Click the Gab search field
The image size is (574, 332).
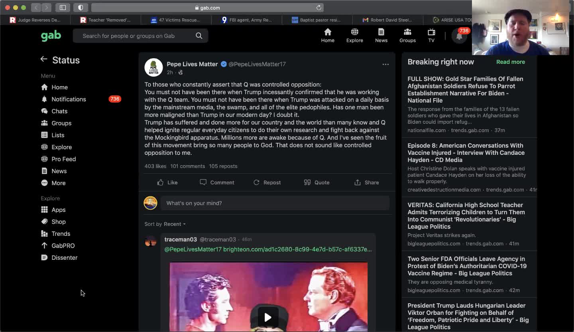(x=140, y=36)
